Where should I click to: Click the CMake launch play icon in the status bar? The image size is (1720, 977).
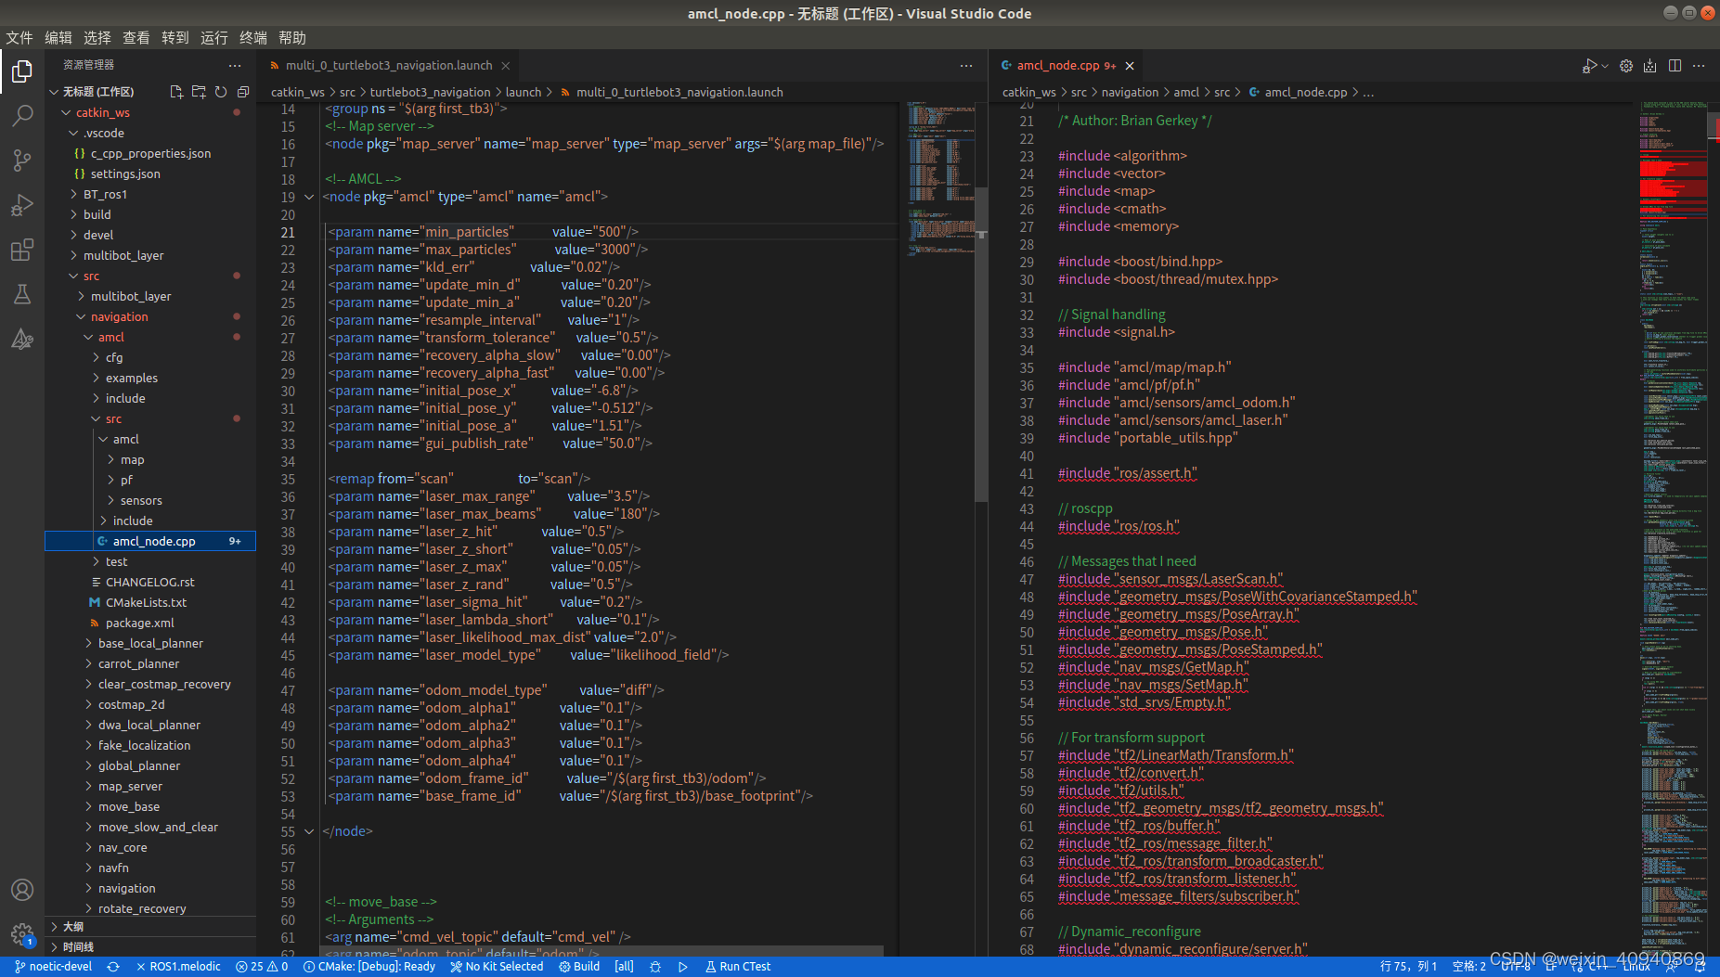(x=683, y=967)
